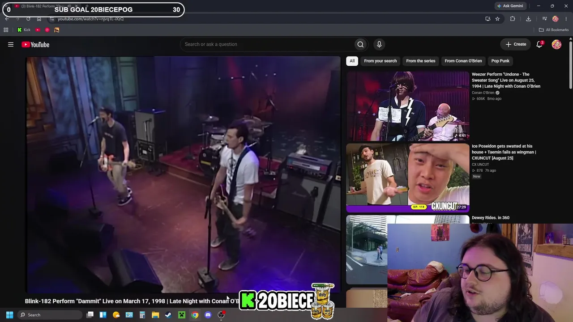The width and height of the screenshot is (573, 322).
Task: Open File Explorer from the taskbar
Action: pos(155,315)
